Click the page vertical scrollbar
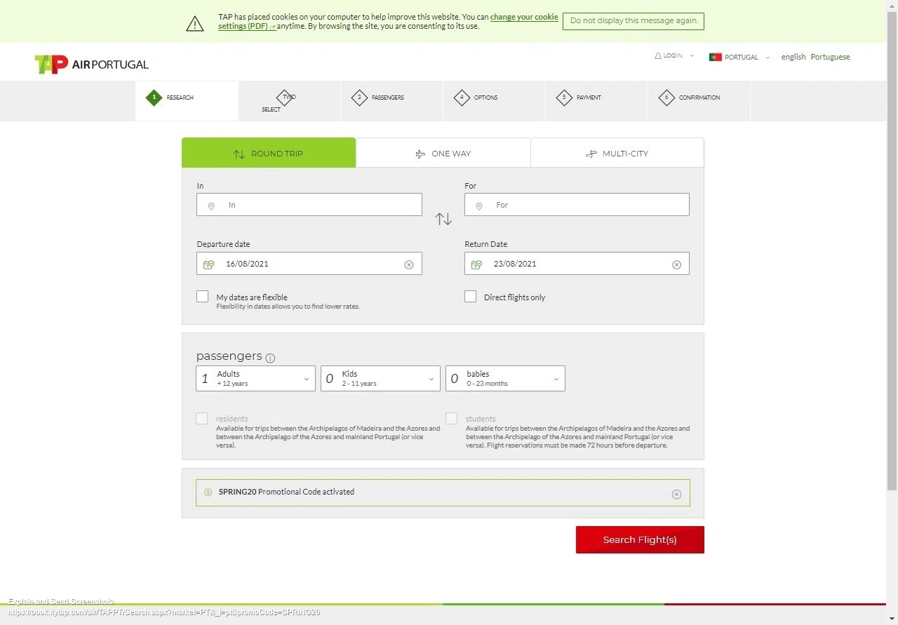 [892, 253]
